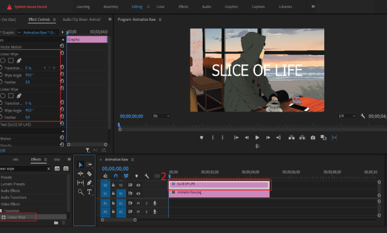Click Go to In point icon
Image resolution: width=387 pixels, height=233 pixels.
[237, 137]
